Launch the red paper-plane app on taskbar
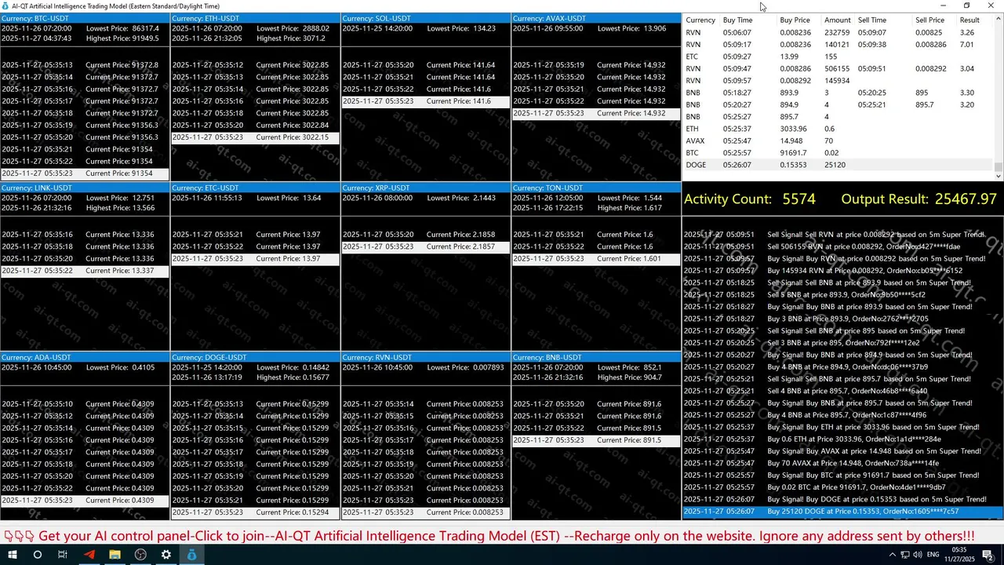 pos(89,554)
